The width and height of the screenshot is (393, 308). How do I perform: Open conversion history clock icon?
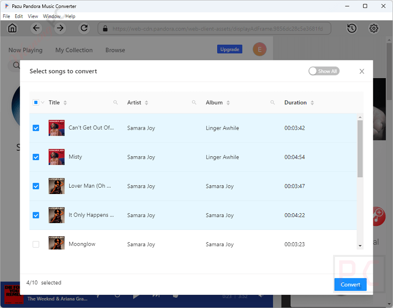352,28
